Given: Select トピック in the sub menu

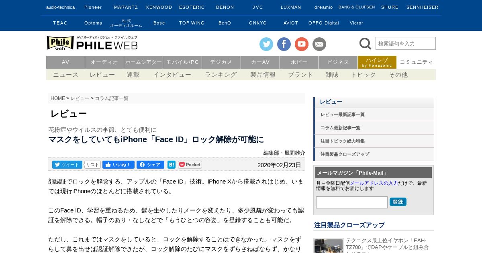Looking at the screenshot, I should click(364, 75).
